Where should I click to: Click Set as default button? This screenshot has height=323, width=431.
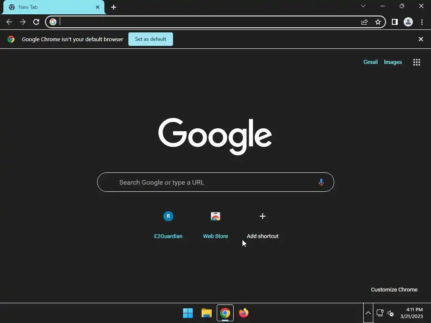coord(151,39)
